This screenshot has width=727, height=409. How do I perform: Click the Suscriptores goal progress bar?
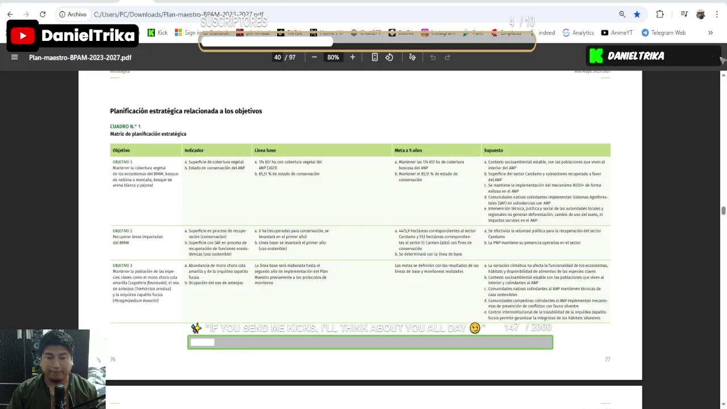click(367, 41)
